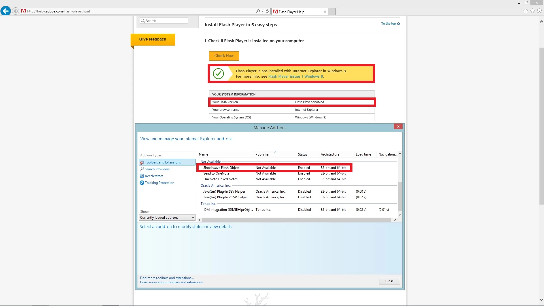544x306 pixels.
Task: Open Find more toolbars and extensions link
Action: click(x=167, y=278)
